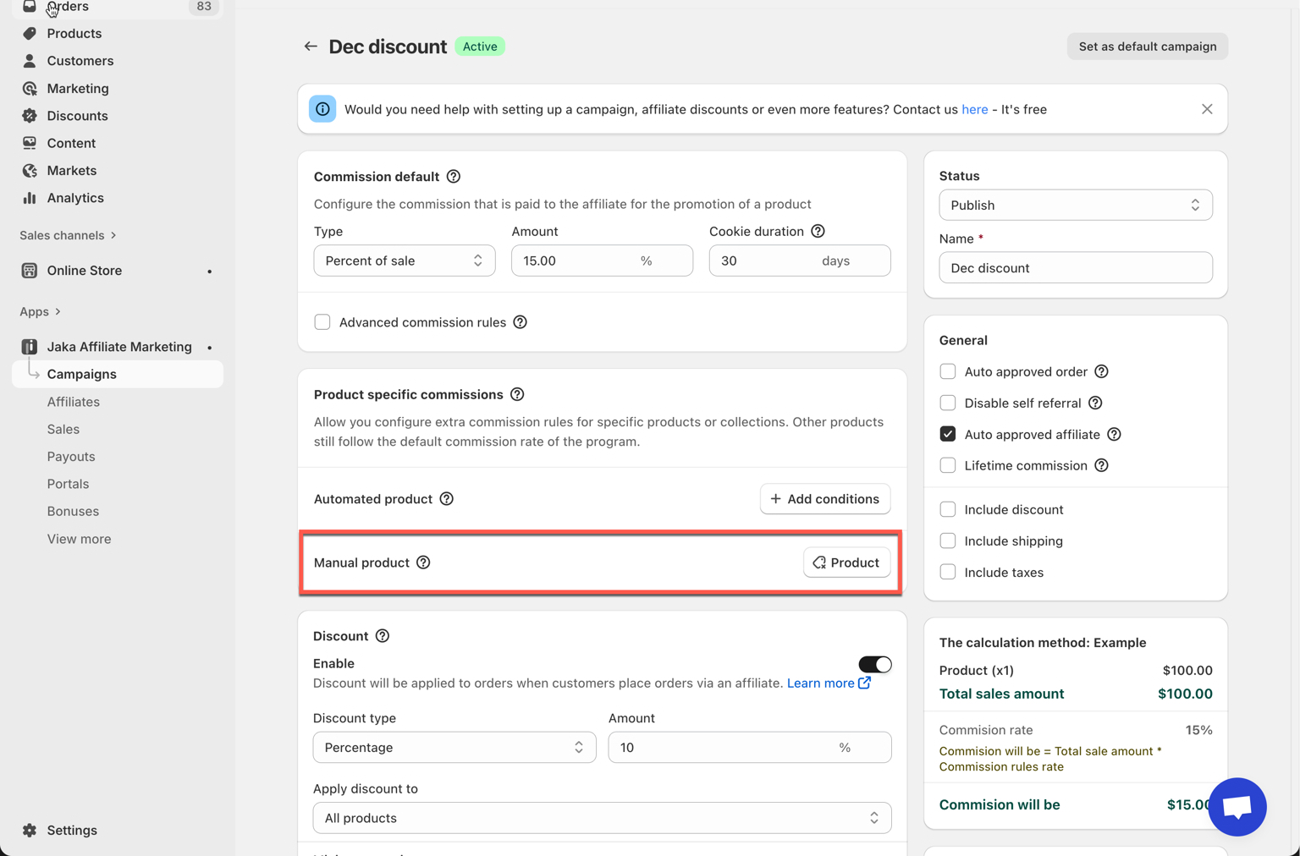
Task: Expand the Apply discount to dropdown
Action: (602, 818)
